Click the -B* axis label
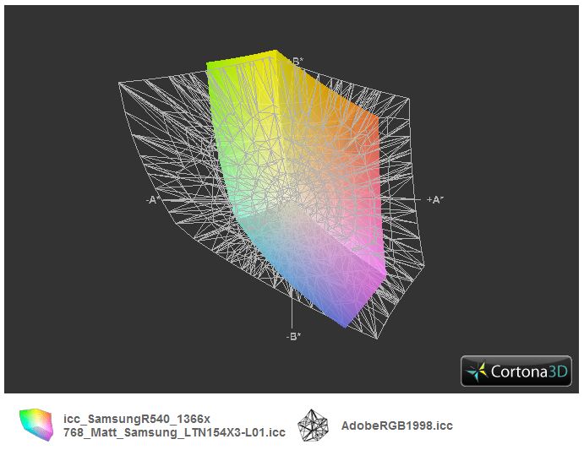The height and width of the screenshot is (450, 584). click(293, 337)
